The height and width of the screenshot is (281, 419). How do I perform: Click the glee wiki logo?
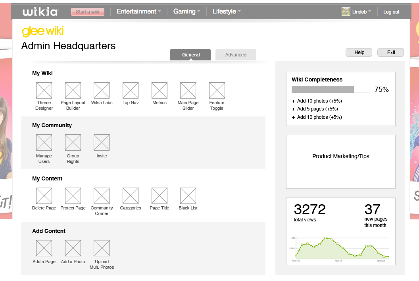43,31
